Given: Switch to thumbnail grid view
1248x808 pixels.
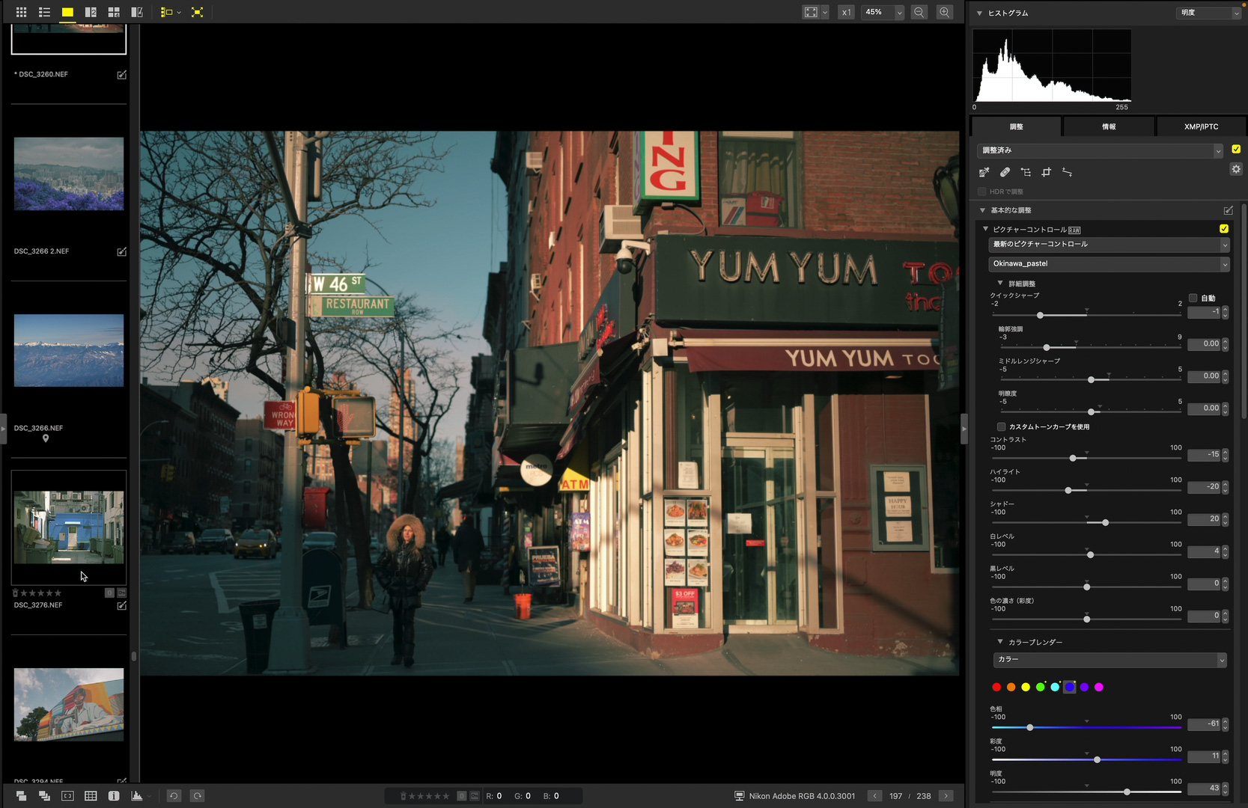Looking at the screenshot, I should (x=21, y=12).
